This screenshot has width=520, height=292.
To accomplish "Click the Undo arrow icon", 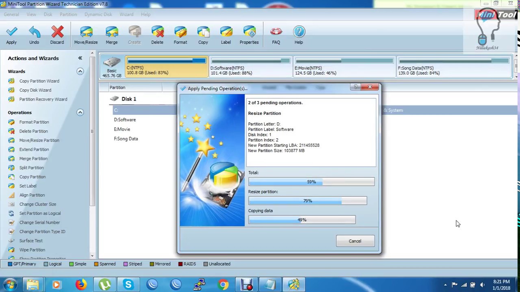I will (x=34, y=32).
